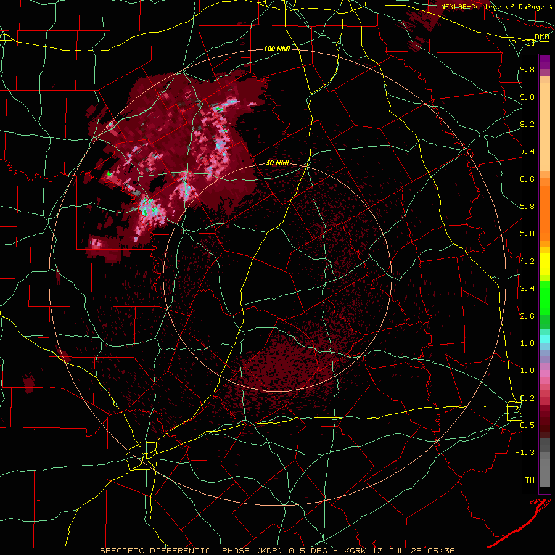Viewport: 555px width, 555px height.
Task: Select the -0.5 value on color scale
Action: click(525, 425)
